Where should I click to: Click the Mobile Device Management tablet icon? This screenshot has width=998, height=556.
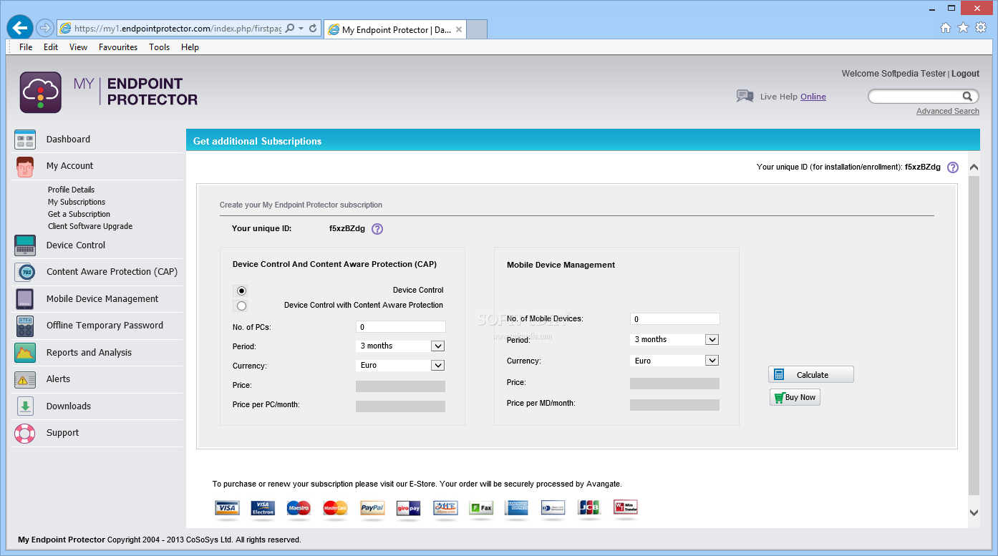click(25, 299)
